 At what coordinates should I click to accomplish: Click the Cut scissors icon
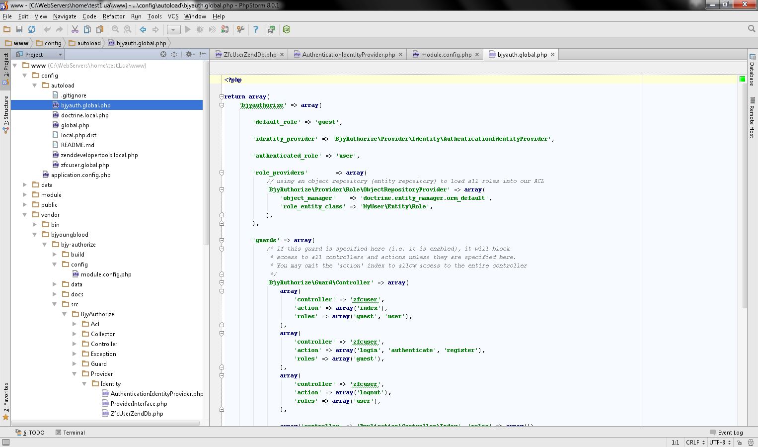point(75,30)
